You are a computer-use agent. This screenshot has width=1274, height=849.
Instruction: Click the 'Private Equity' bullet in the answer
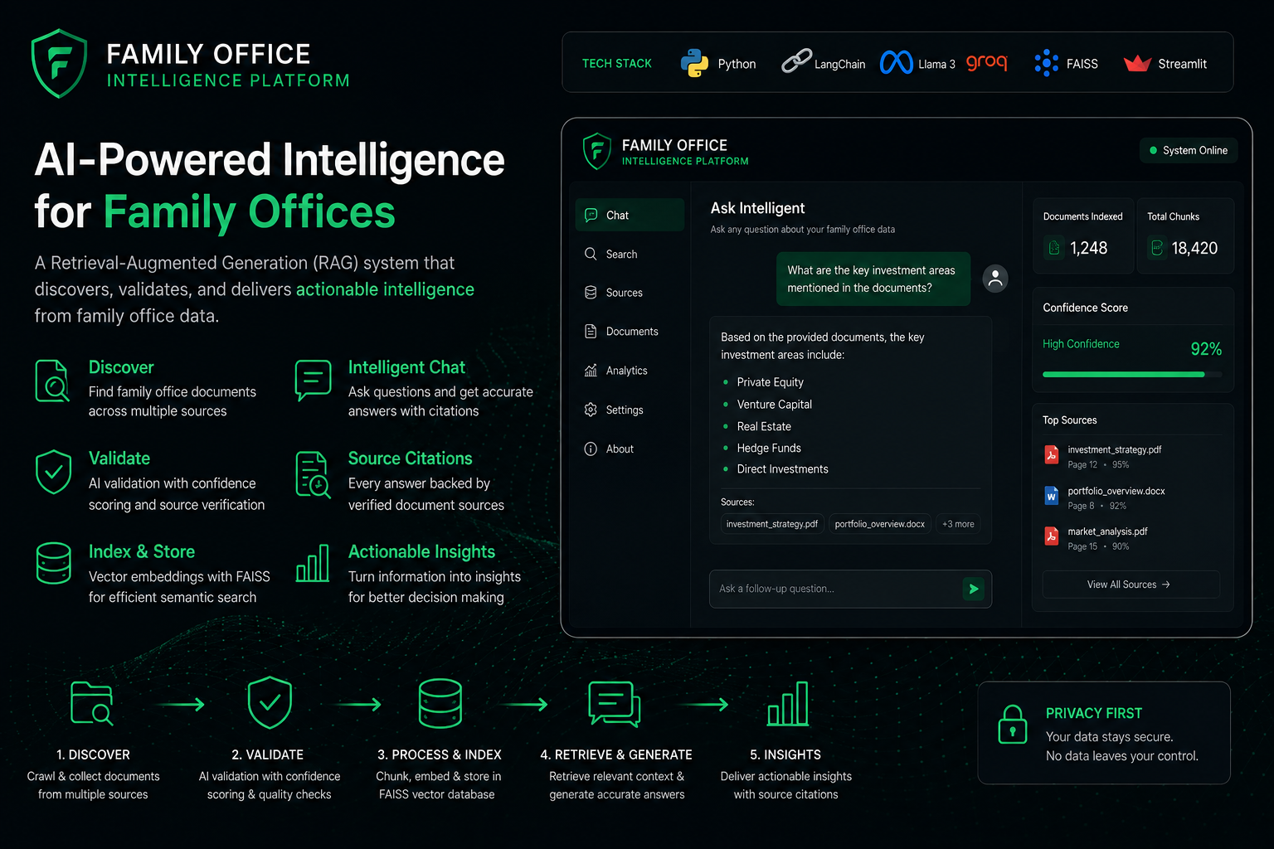click(771, 382)
